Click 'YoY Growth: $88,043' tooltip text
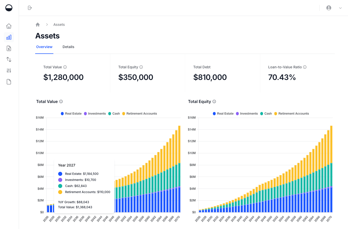Viewport: 348px width, 229px height. [74, 202]
